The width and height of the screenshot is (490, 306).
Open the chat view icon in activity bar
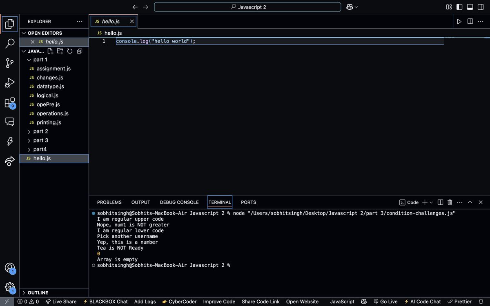(x=10, y=122)
